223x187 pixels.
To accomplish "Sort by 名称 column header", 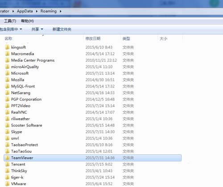I will click(8, 39).
